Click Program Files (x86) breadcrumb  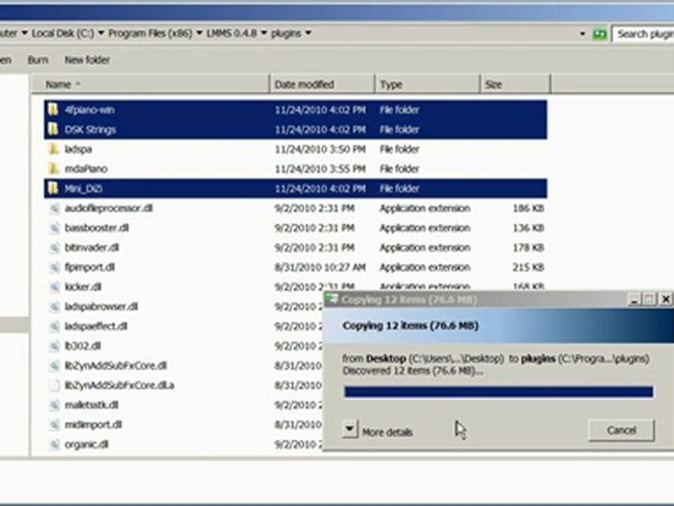[150, 33]
